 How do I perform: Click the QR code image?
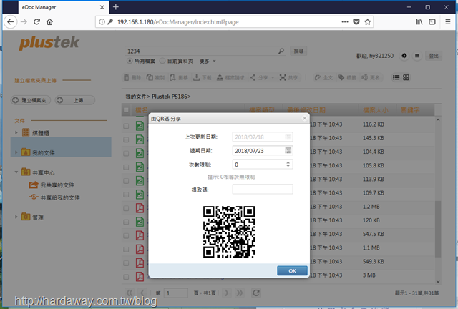(x=229, y=232)
